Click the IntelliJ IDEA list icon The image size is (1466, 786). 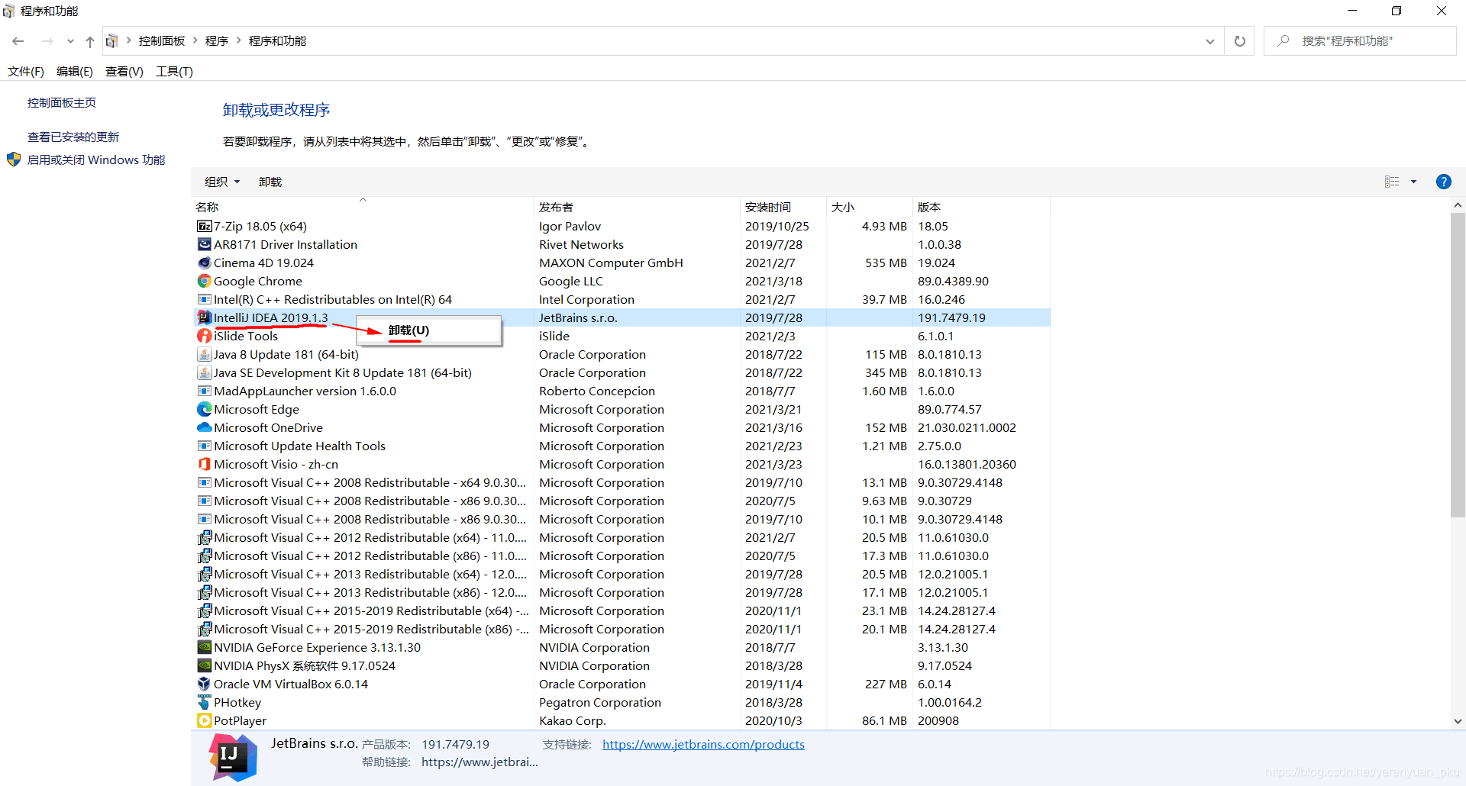pyautogui.click(x=204, y=317)
